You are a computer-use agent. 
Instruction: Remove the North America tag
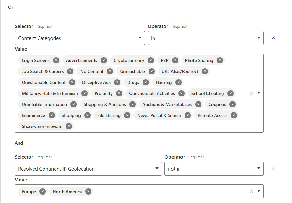pyautogui.click(x=88, y=192)
